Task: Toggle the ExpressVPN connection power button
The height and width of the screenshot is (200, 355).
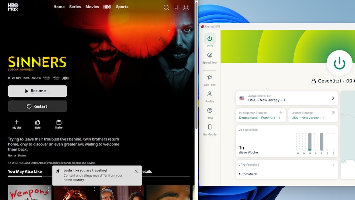Action: [x=339, y=63]
